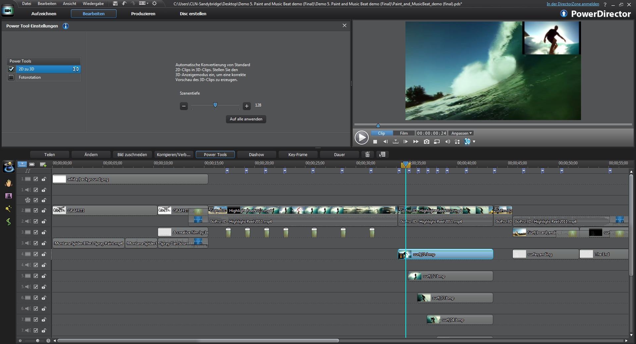
Task: Open the Bearbeiten menu in menu bar
Action: [47, 4]
